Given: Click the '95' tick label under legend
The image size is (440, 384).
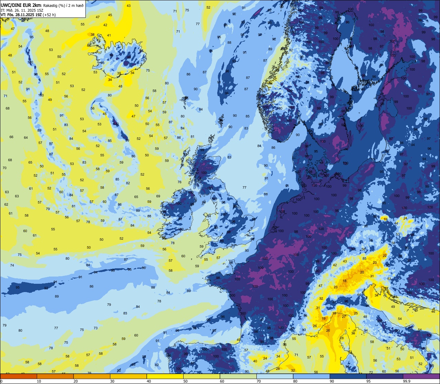Looking at the screenshot, I should click(x=368, y=381).
